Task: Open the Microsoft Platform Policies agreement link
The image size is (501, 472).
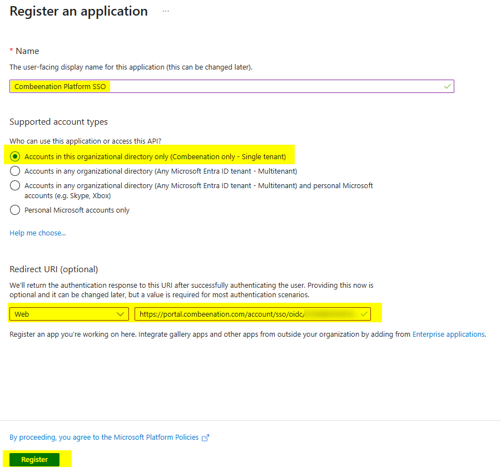Action: (x=104, y=437)
